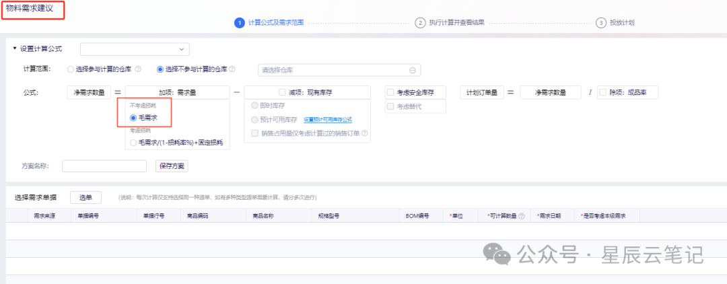Click 需求来源 column header
Viewport: 727px width, 284px height.
(44, 216)
